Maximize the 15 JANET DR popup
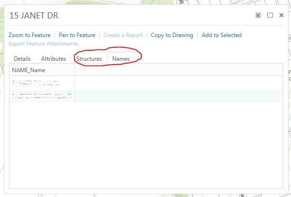Viewport: 291px width, 197px height. (x=270, y=15)
